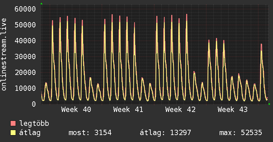Click the 60000 y-axis label
The image size is (273, 142).
point(25,9)
